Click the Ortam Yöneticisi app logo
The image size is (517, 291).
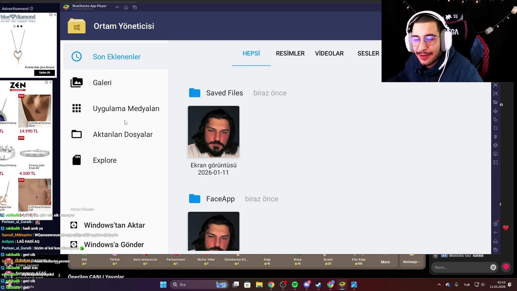(x=77, y=26)
